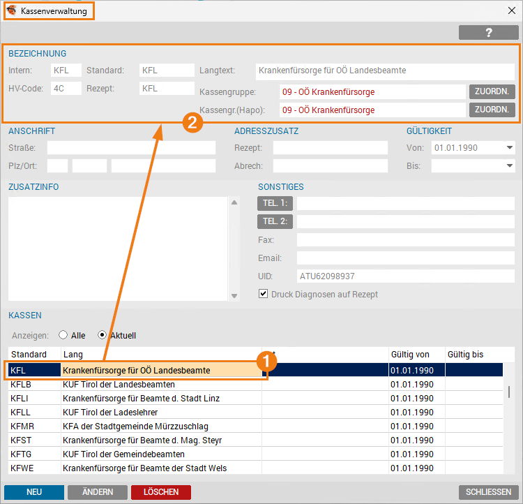Select the KFLI row in Kassen table
Image resolution: width=523 pixels, height=504 pixels.
pos(139,398)
